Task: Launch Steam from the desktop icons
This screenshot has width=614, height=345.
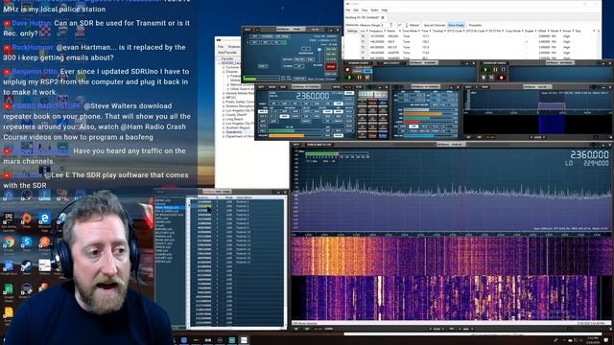Action: point(27,266)
